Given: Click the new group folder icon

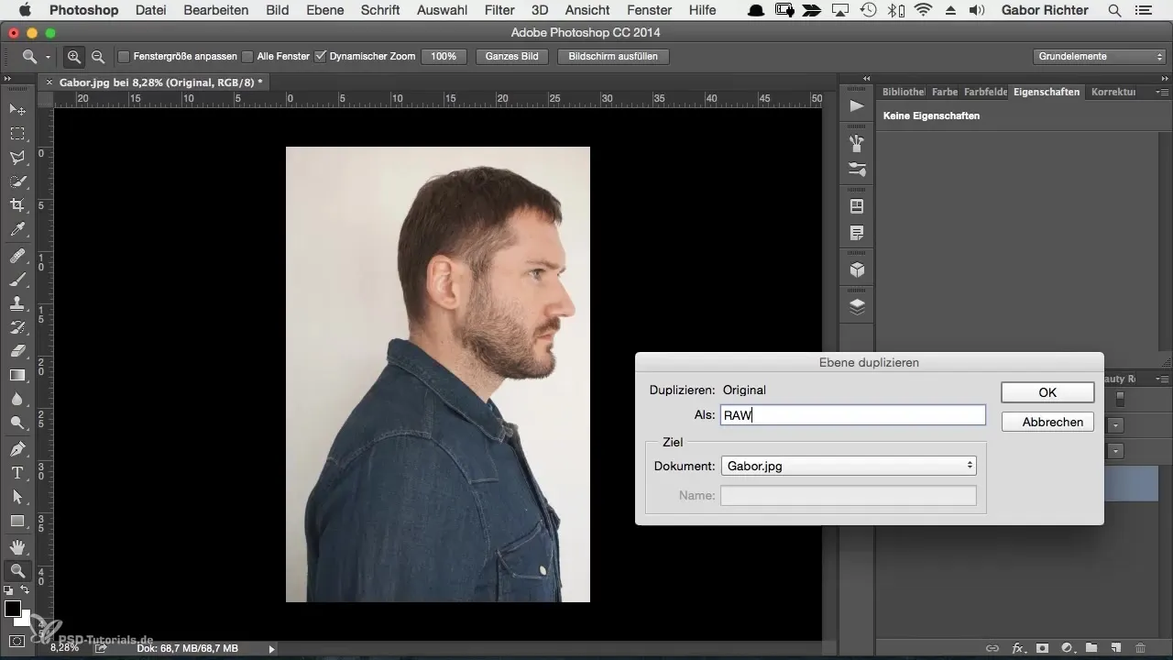Looking at the screenshot, I should [1091, 648].
